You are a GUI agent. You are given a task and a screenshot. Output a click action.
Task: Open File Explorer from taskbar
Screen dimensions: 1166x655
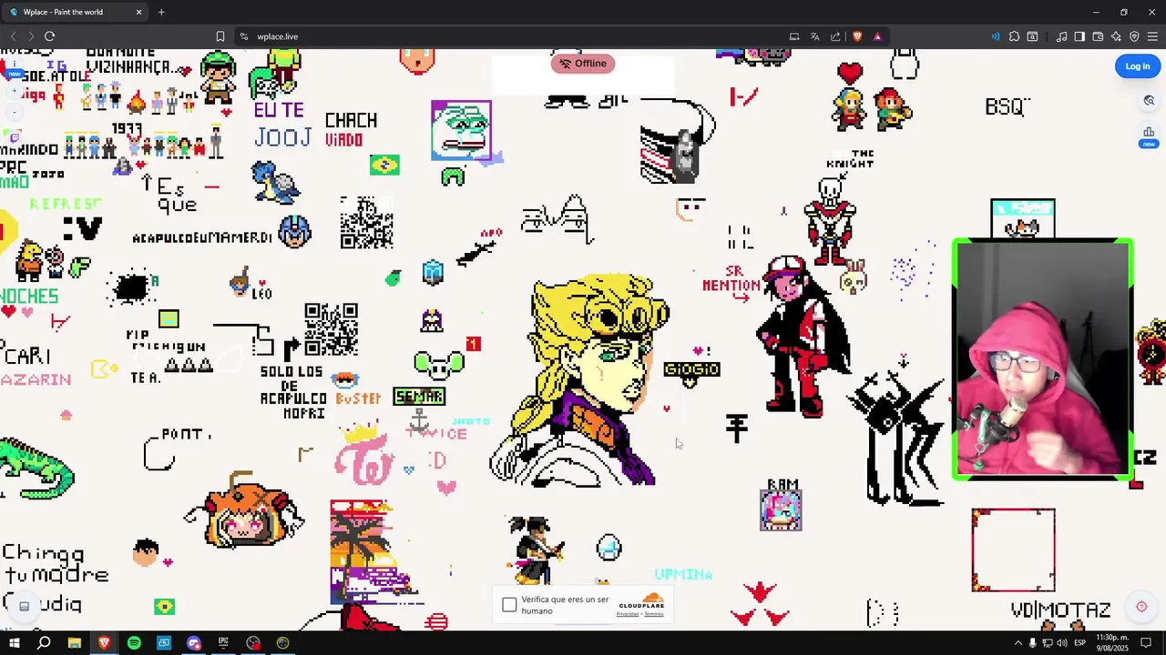pos(75,643)
